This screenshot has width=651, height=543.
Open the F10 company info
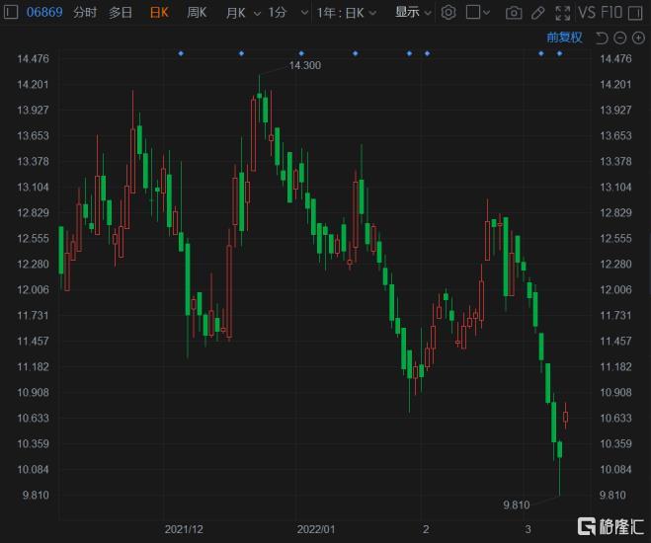coord(613,13)
